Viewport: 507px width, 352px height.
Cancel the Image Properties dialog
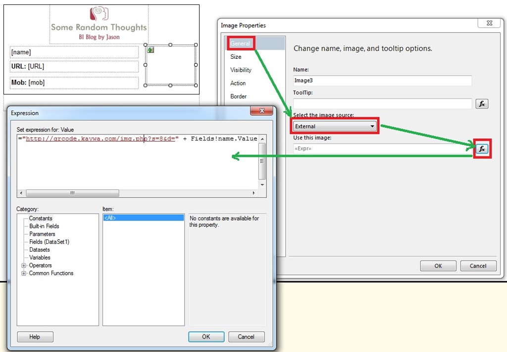478,266
